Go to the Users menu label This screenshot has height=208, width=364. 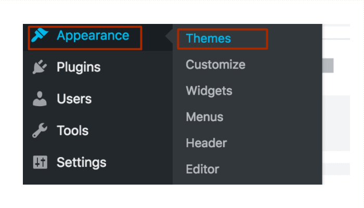(x=74, y=99)
